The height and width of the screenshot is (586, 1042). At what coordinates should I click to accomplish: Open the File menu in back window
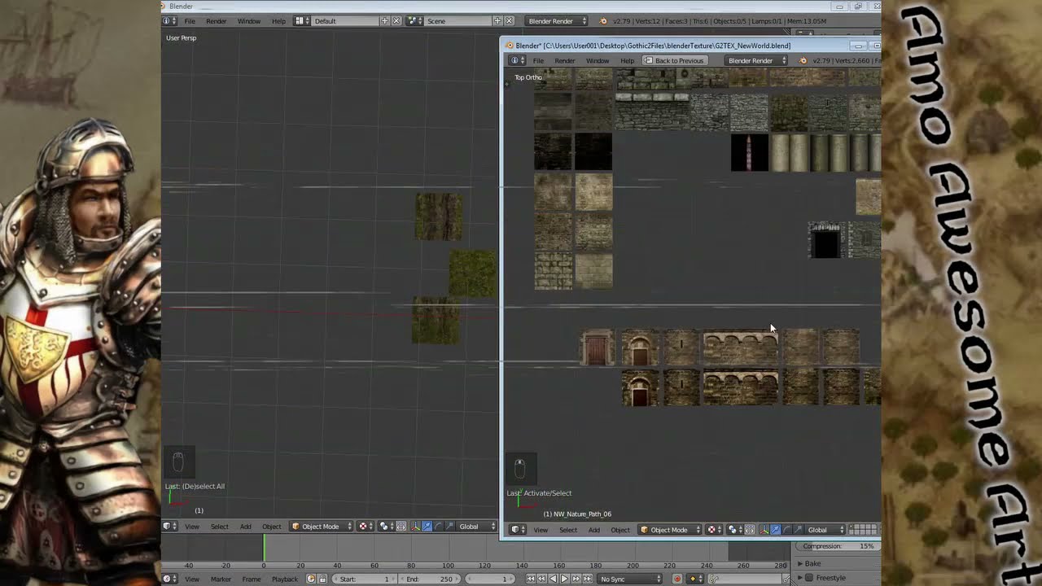pos(190,20)
